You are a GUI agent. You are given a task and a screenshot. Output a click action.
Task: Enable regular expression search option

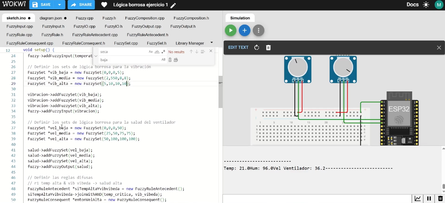coord(163,52)
